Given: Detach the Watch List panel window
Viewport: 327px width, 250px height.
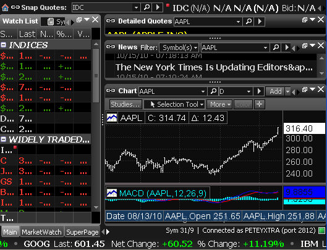Looking at the screenshot, I should coord(79,20).
